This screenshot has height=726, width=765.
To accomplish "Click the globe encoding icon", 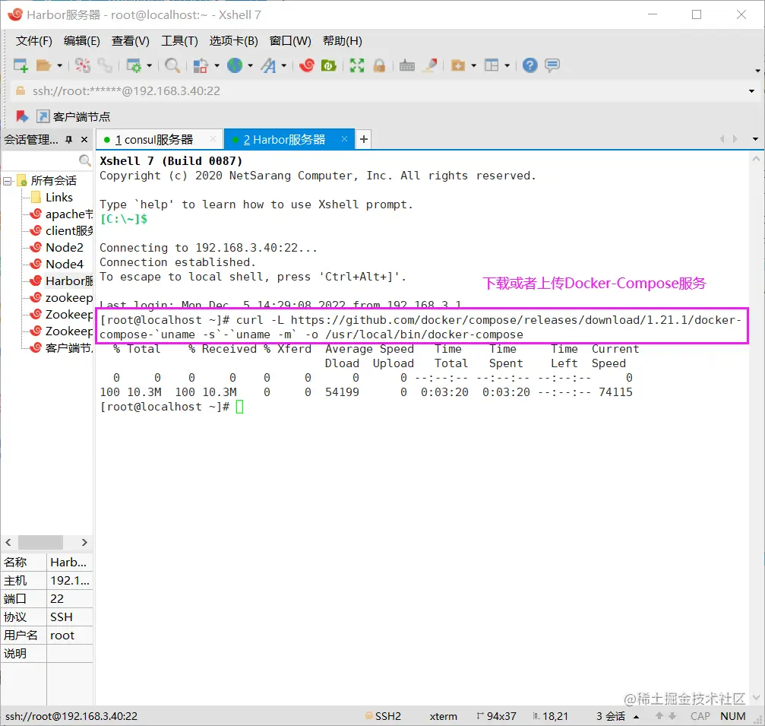I will (x=235, y=65).
